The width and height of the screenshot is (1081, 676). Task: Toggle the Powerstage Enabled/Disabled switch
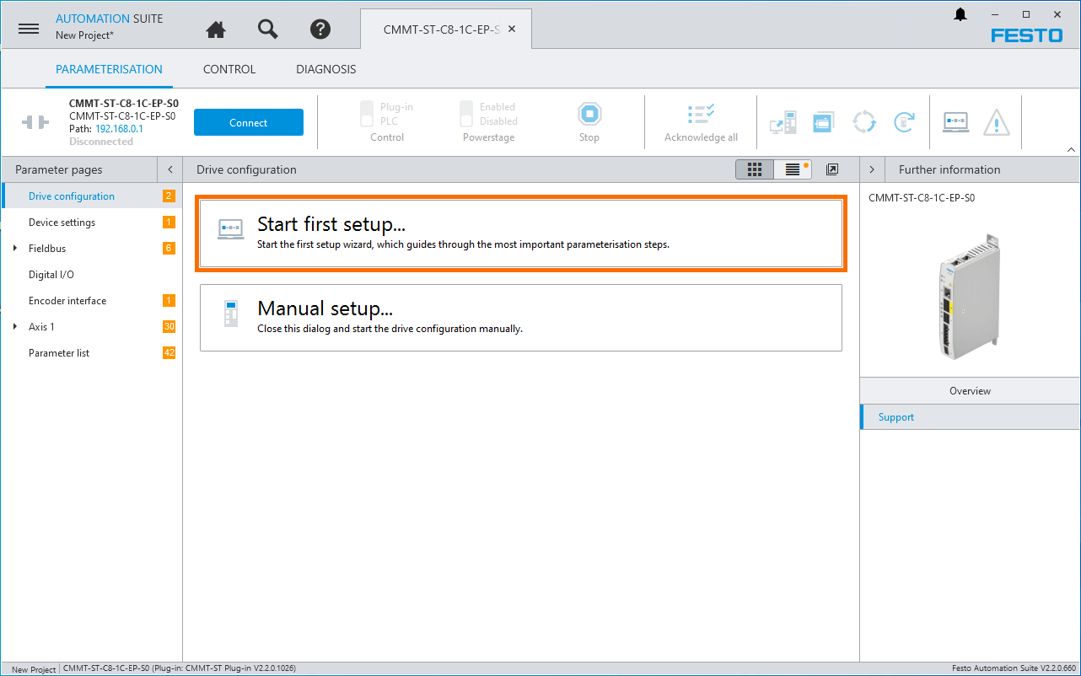coord(465,114)
